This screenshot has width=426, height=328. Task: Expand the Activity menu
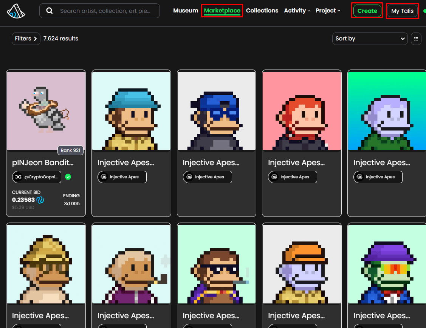click(x=297, y=11)
